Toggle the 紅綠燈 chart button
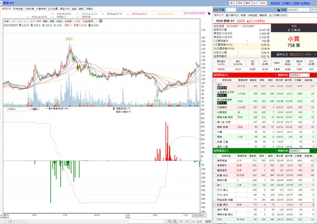Image resolution: width=317 pixels, height=224 pixels. pyautogui.click(x=68, y=21)
